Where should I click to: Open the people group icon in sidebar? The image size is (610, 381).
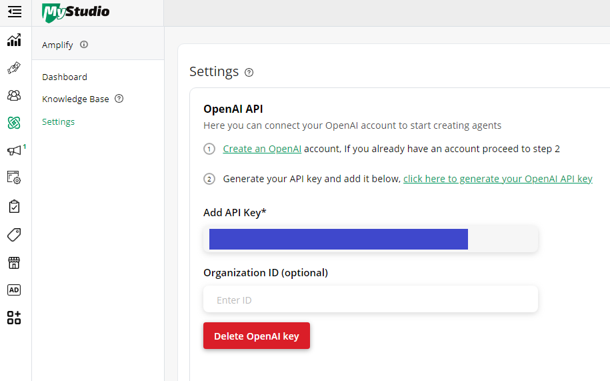click(x=14, y=95)
